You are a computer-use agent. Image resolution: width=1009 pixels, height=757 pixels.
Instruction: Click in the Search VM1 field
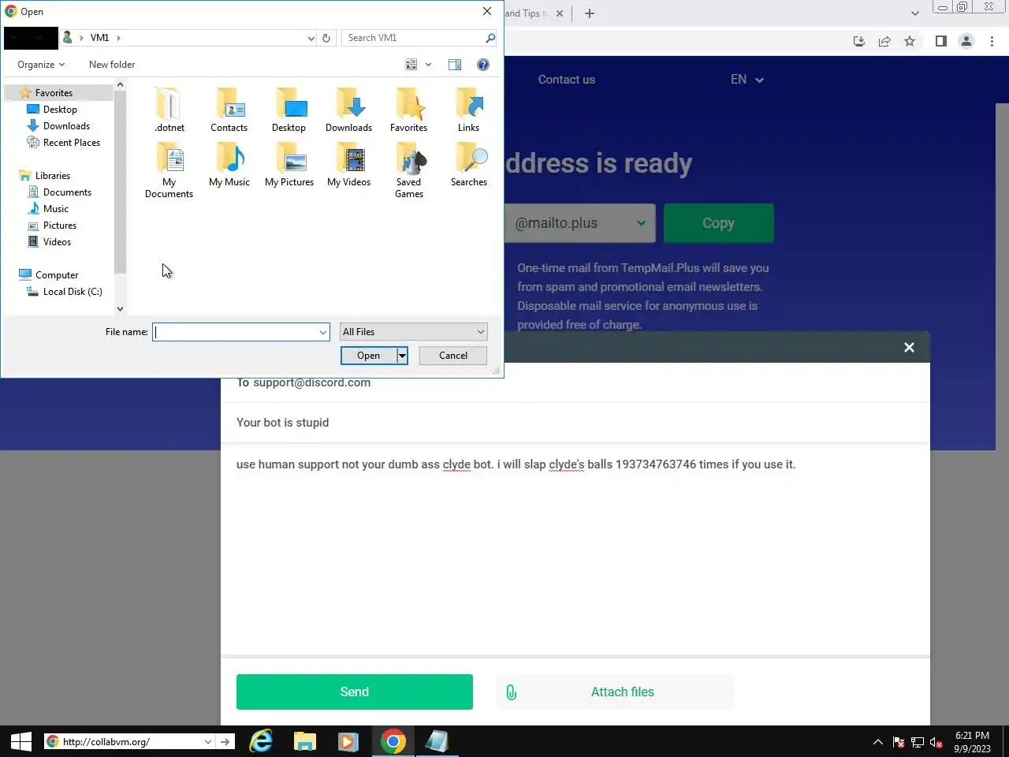(413, 38)
